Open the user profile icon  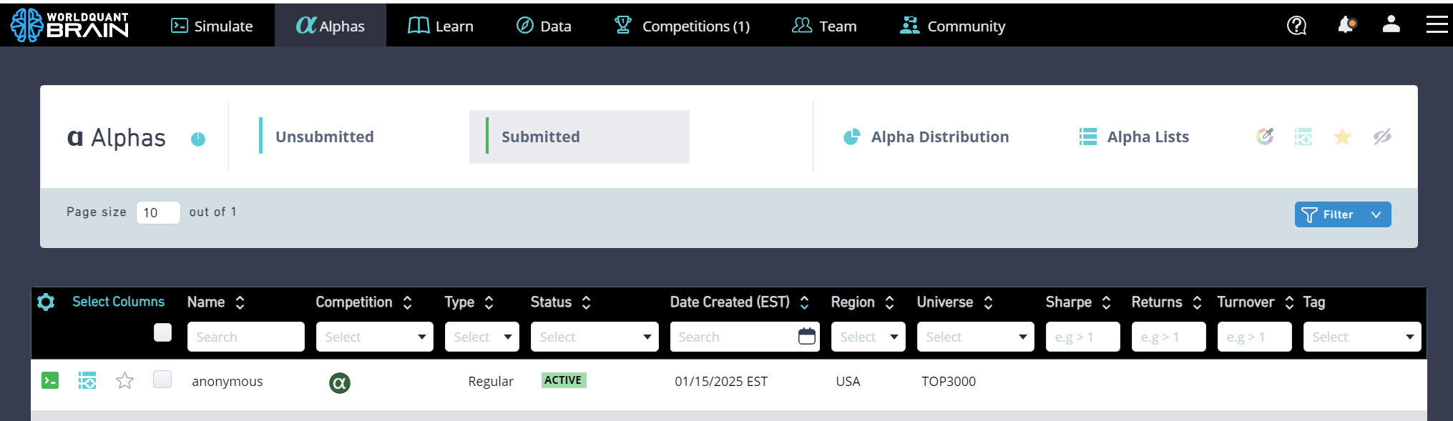(x=1391, y=24)
